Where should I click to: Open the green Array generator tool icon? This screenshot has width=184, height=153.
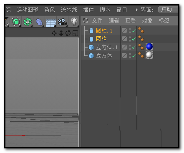click(28, 22)
